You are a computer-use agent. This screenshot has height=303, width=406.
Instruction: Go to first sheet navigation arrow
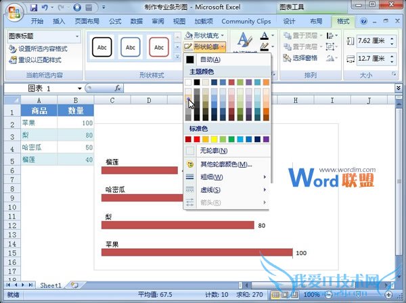click(x=8, y=285)
